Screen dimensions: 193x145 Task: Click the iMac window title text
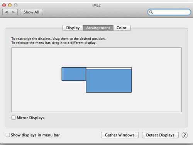coord(96,5)
